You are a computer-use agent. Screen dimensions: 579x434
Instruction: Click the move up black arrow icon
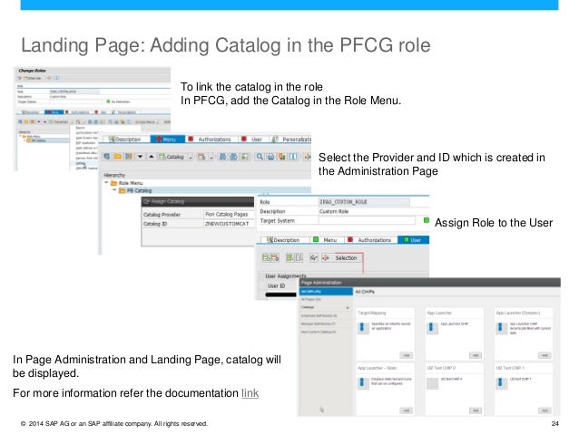[x=151, y=157]
